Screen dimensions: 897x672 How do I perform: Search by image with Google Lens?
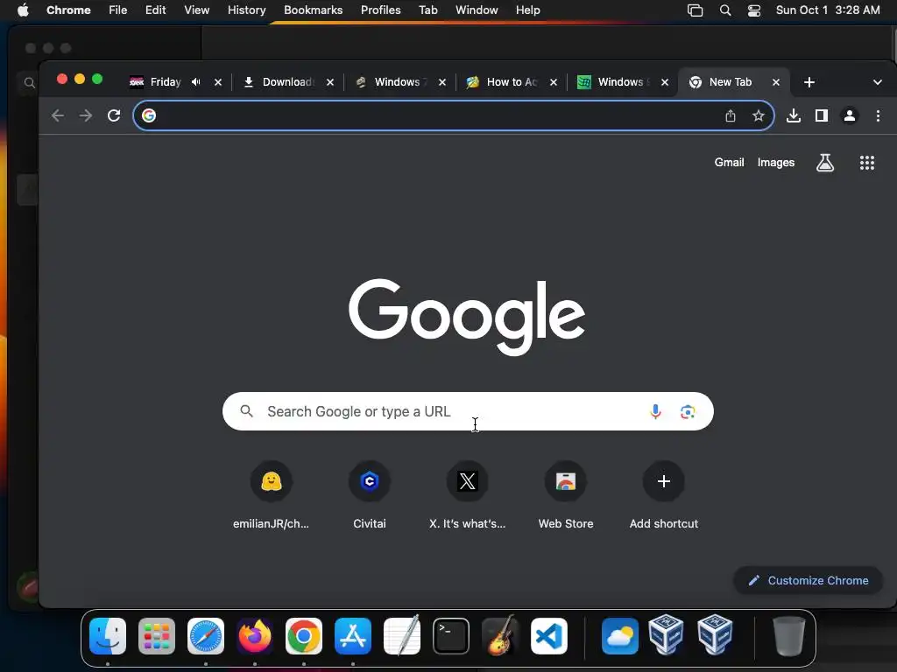[688, 411]
